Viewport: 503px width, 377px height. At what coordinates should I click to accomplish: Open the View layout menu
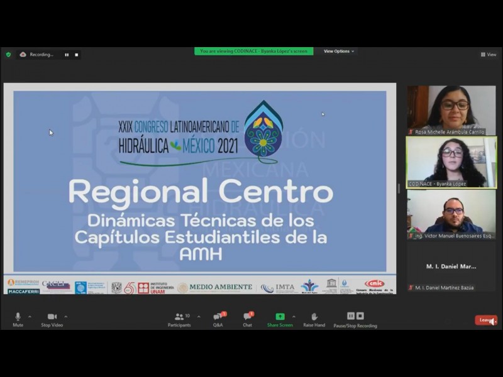489,55
